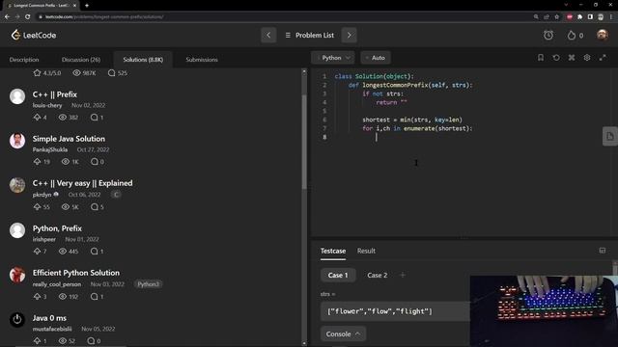Open editor settings gear
This screenshot has height=347, width=618.
click(x=587, y=58)
